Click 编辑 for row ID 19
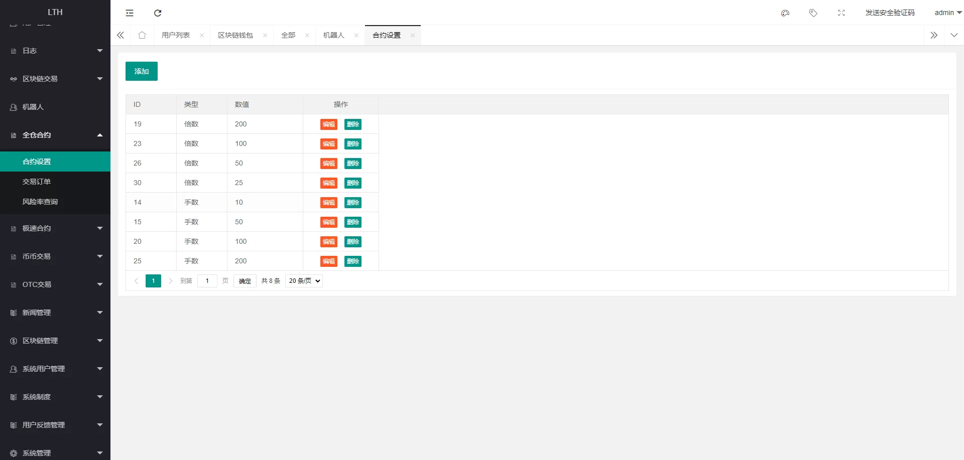The image size is (964, 460). (x=329, y=124)
